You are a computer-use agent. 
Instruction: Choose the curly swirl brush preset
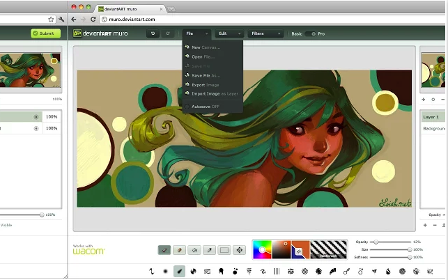pyautogui.click(x=263, y=271)
